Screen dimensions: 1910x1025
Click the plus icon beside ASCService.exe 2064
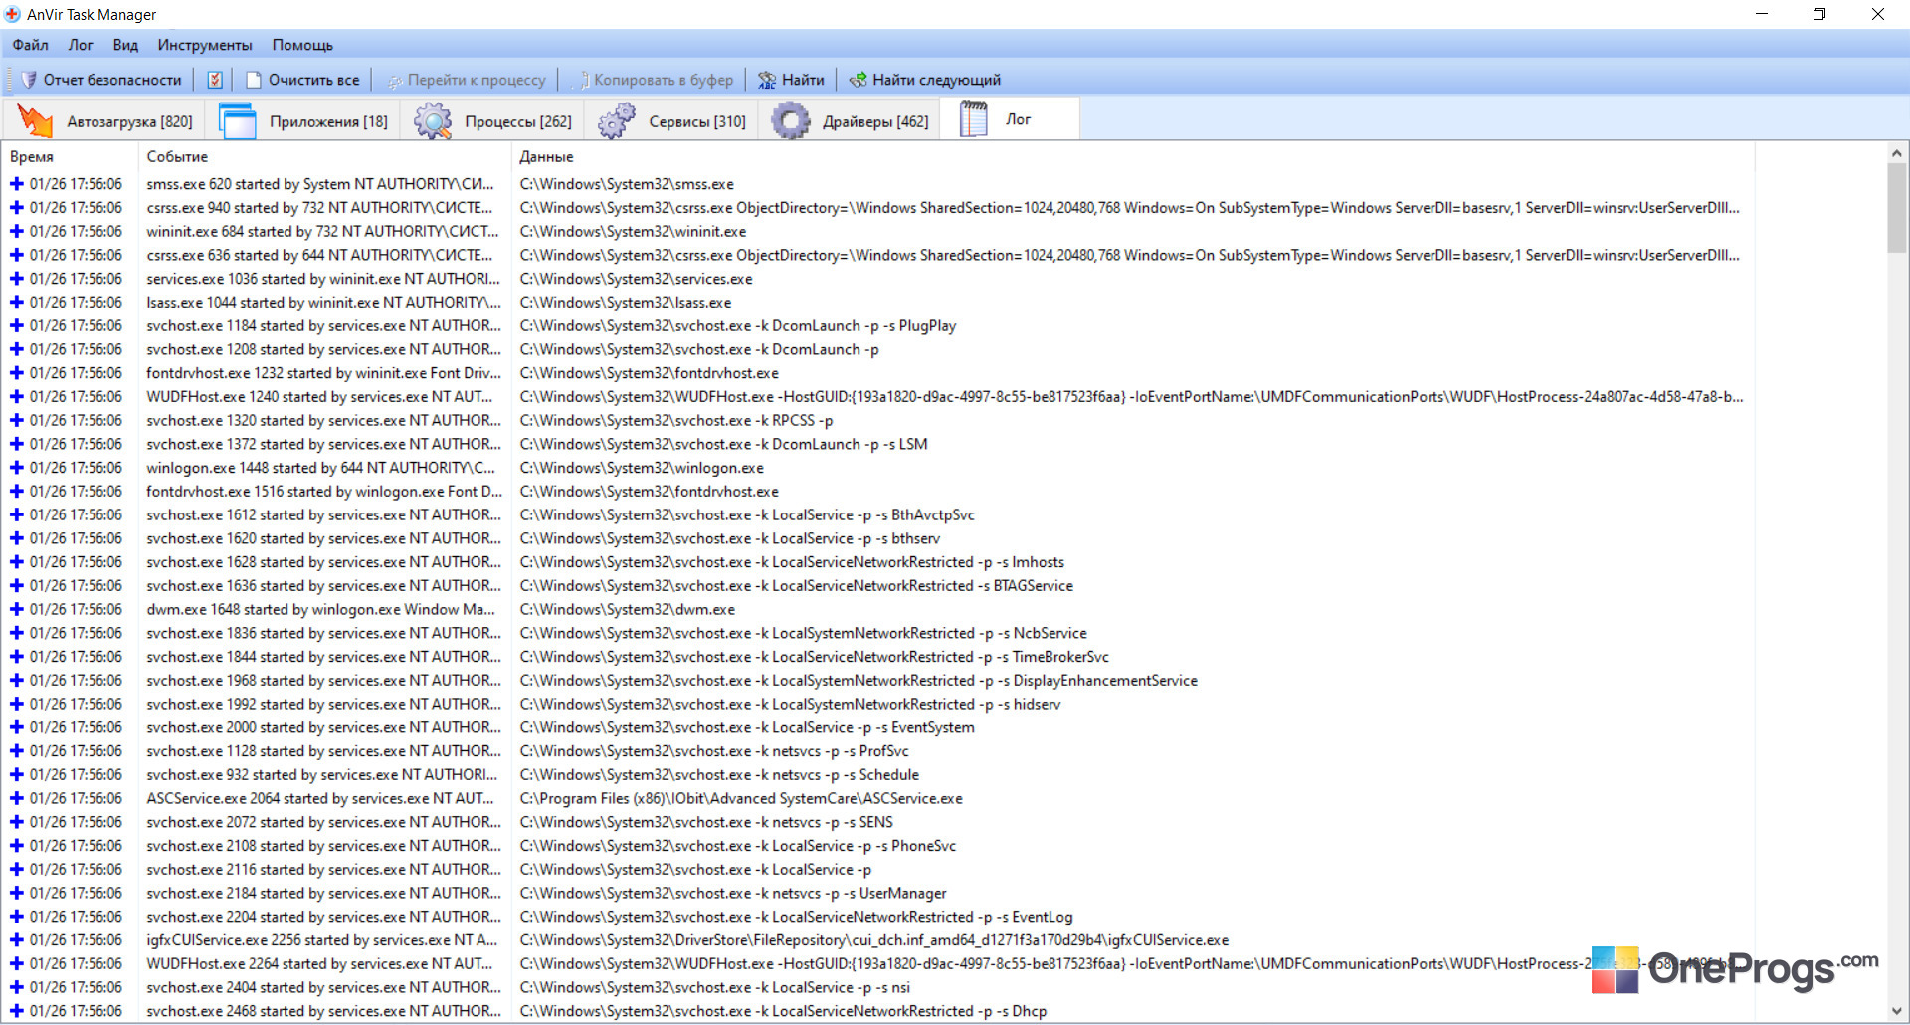(17, 798)
